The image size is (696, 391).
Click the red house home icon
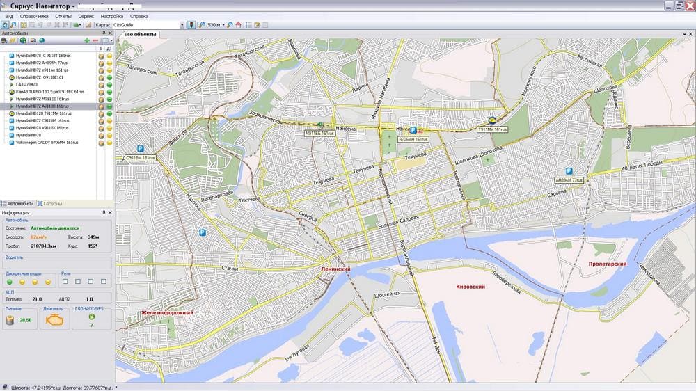click(238, 24)
